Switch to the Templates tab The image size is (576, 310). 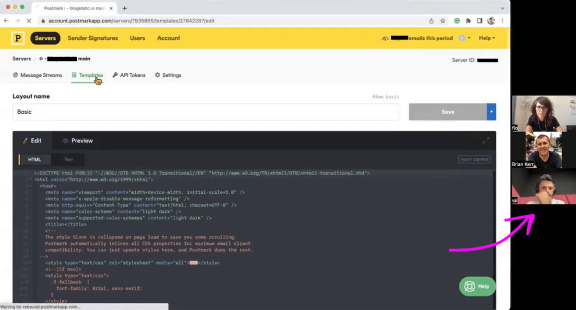tap(87, 75)
